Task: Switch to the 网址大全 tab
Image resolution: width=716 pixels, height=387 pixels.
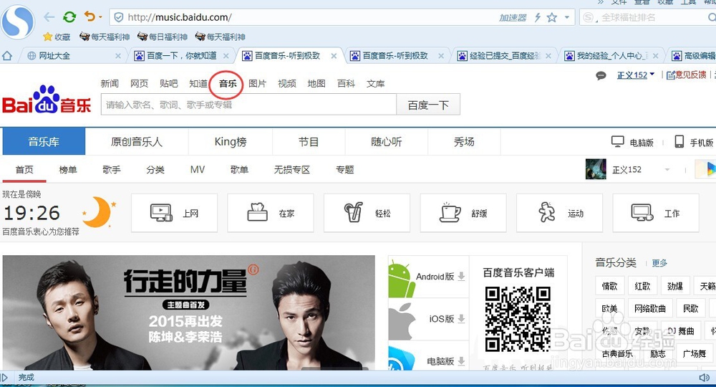Action: (x=54, y=56)
